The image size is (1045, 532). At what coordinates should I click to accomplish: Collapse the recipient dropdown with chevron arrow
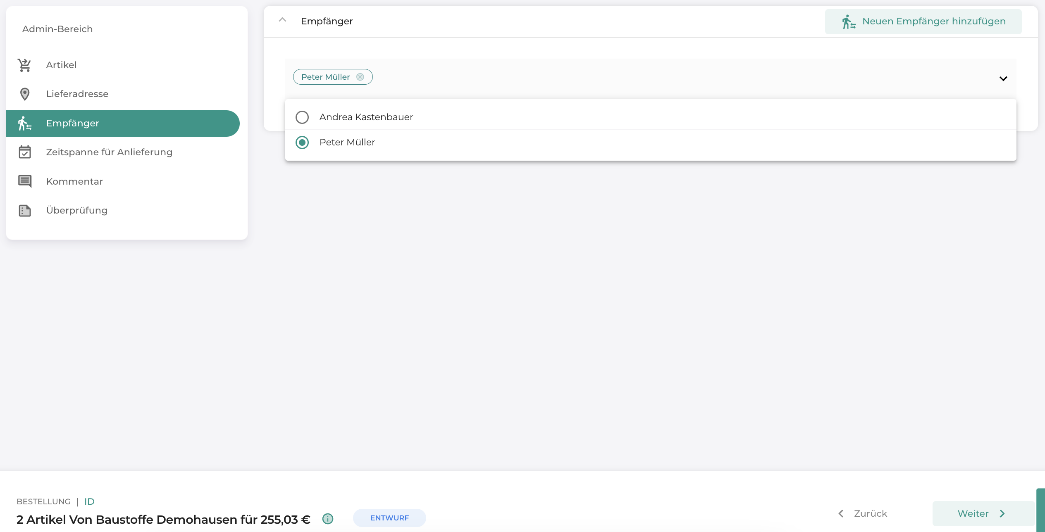[1003, 78]
